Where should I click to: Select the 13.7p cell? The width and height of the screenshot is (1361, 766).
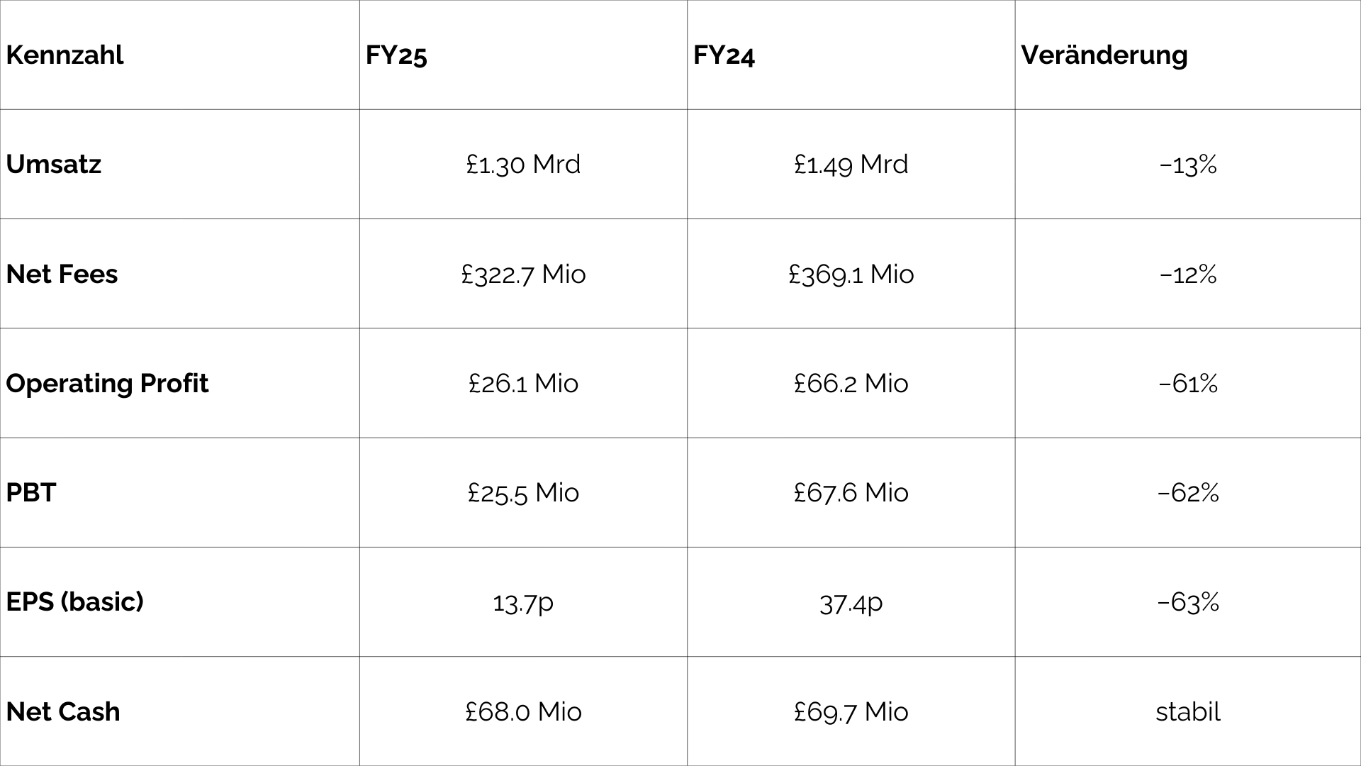pyautogui.click(x=523, y=601)
